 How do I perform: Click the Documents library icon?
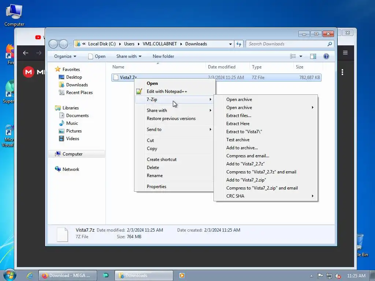point(62,115)
